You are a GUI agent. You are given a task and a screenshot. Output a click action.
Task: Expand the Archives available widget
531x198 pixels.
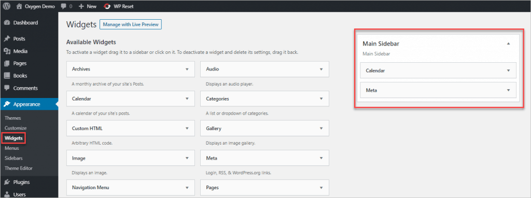[187, 69]
